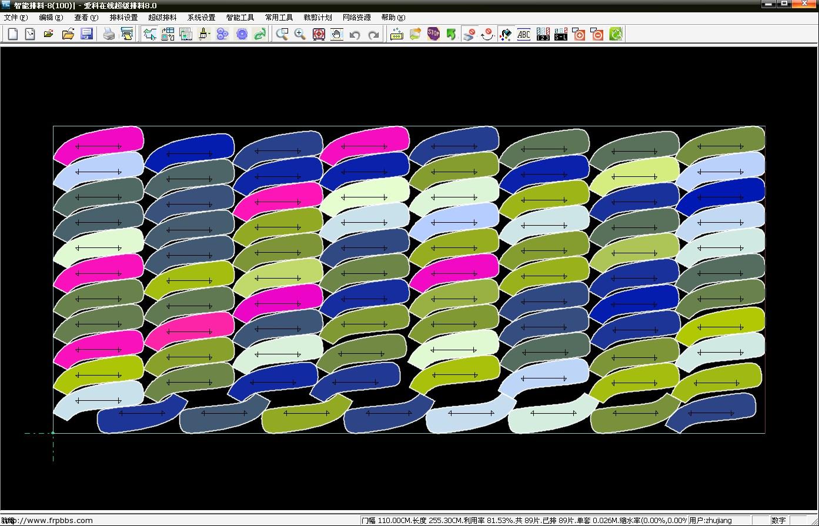Print the layout using the printer icon
The height and width of the screenshot is (526, 819).
pyautogui.click(x=109, y=34)
